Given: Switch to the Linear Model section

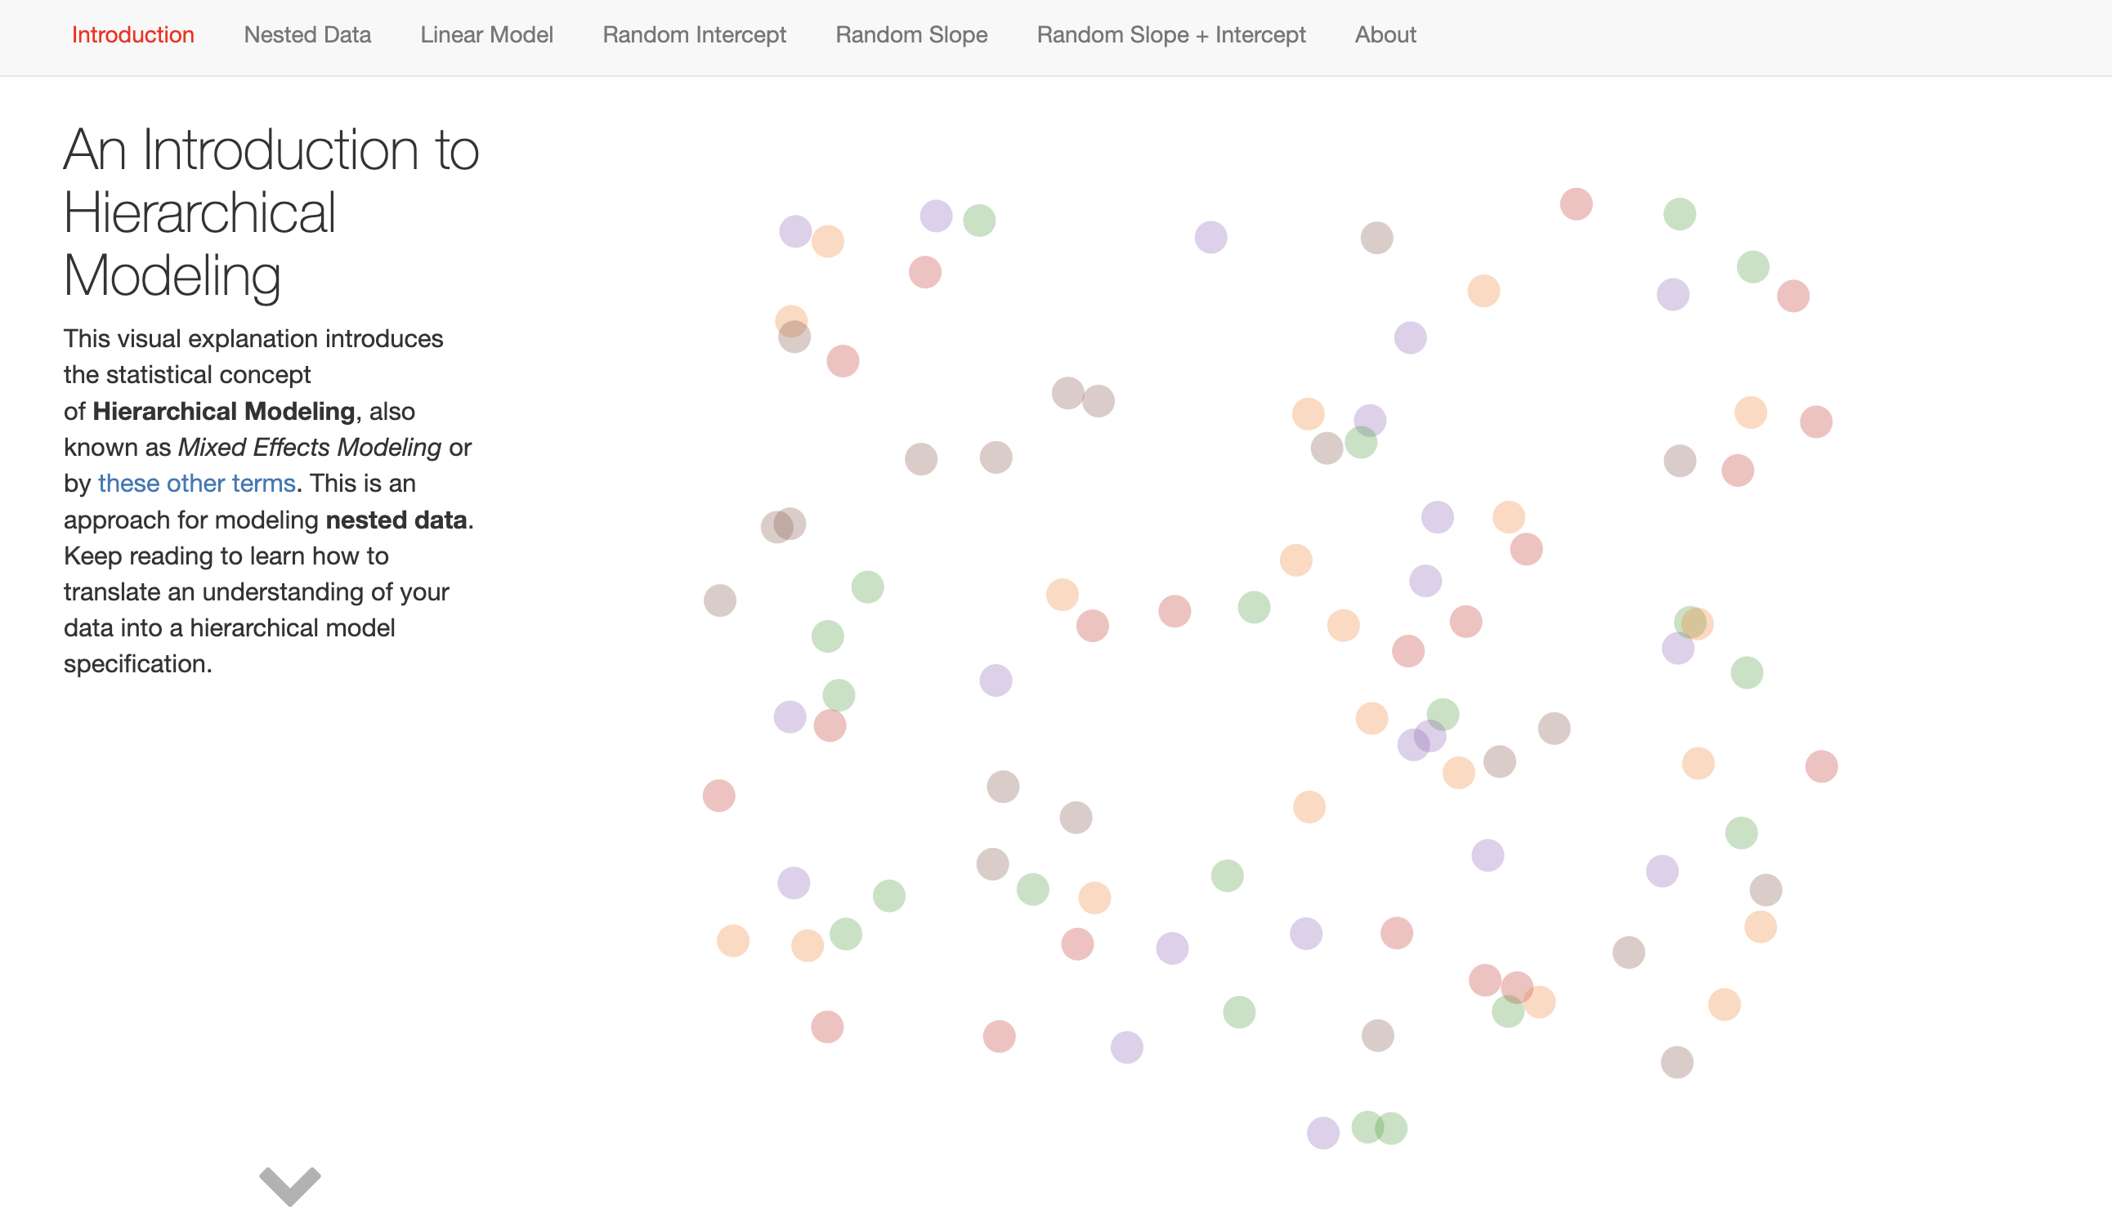Looking at the screenshot, I should tap(486, 35).
